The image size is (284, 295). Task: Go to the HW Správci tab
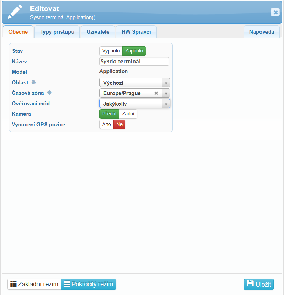pyautogui.click(x=136, y=32)
